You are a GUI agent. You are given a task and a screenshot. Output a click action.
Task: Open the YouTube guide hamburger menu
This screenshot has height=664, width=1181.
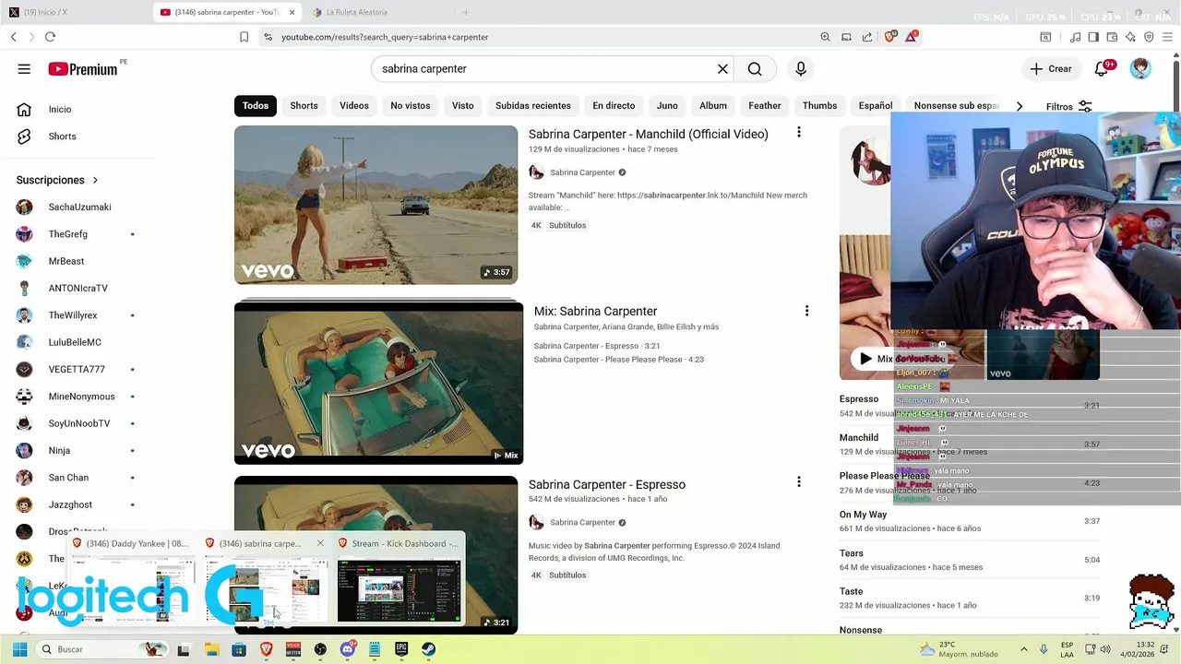24,69
